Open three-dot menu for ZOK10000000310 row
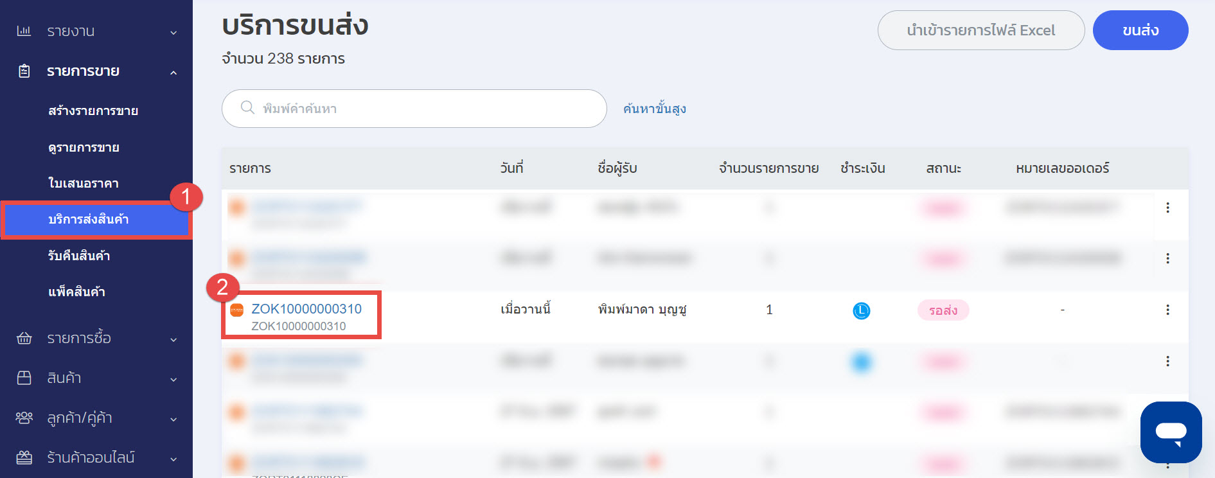The image size is (1215, 478). click(x=1167, y=310)
